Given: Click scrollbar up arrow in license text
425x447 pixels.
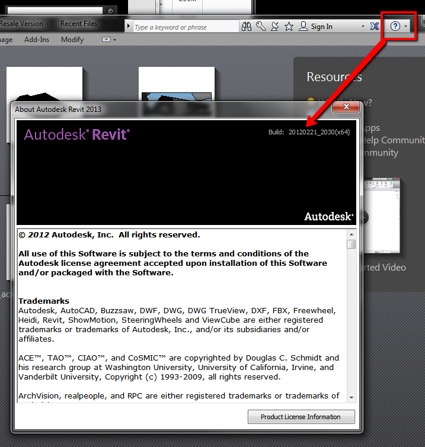Looking at the screenshot, I should coord(351,234).
